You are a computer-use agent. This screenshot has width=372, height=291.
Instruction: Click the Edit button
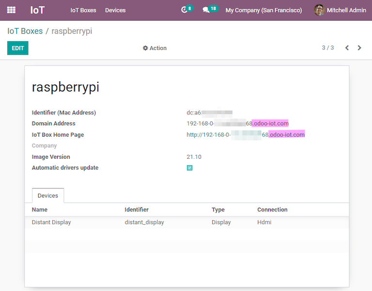[17, 48]
